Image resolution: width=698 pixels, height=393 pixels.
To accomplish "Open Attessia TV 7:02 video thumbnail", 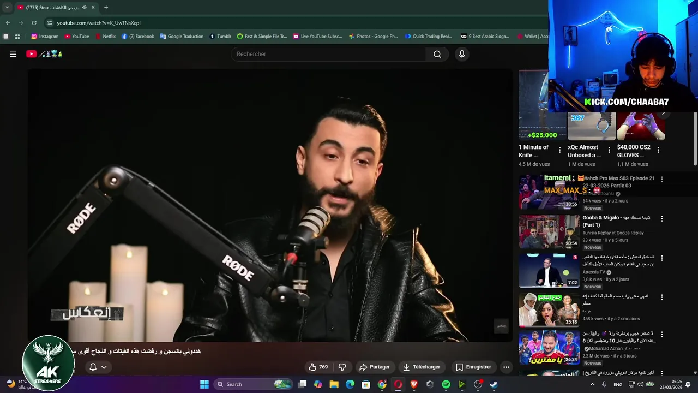I will pos(549,271).
